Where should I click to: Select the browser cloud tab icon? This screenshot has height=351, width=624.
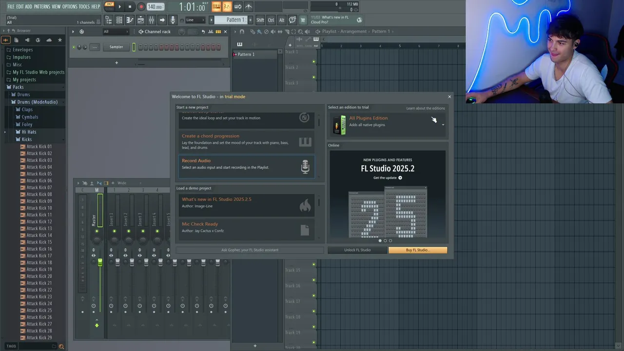coord(49,40)
